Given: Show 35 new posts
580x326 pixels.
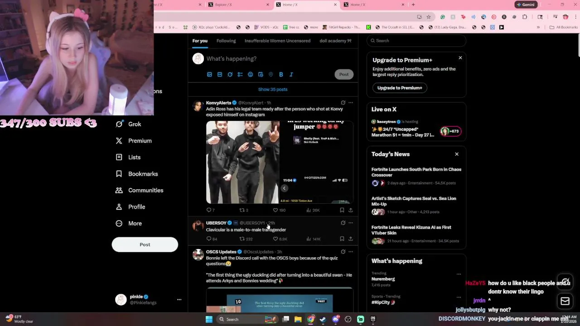Looking at the screenshot, I should click(273, 89).
